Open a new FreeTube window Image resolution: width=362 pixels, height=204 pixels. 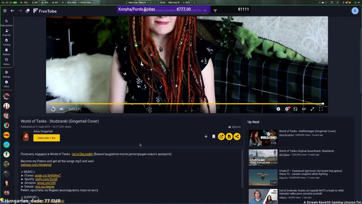click(27, 11)
